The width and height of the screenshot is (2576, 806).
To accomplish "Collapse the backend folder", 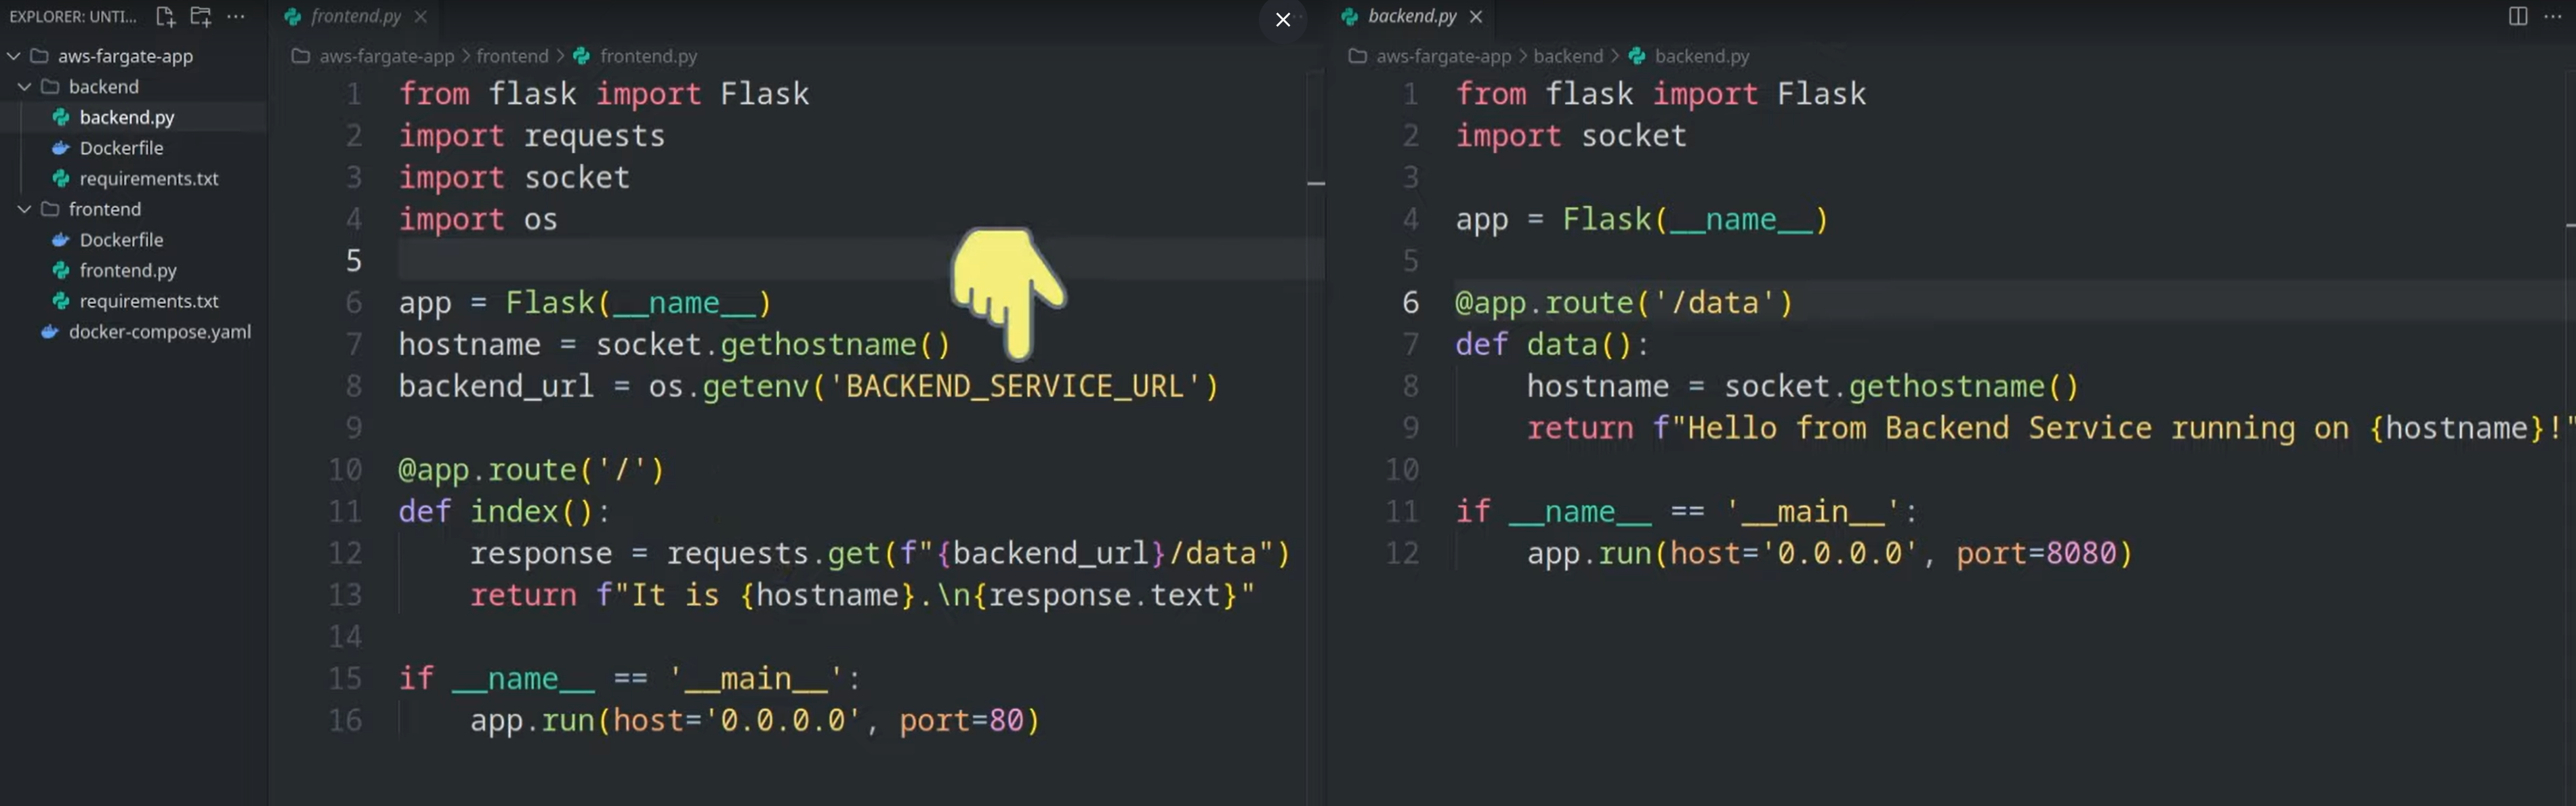I will pos(25,87).
